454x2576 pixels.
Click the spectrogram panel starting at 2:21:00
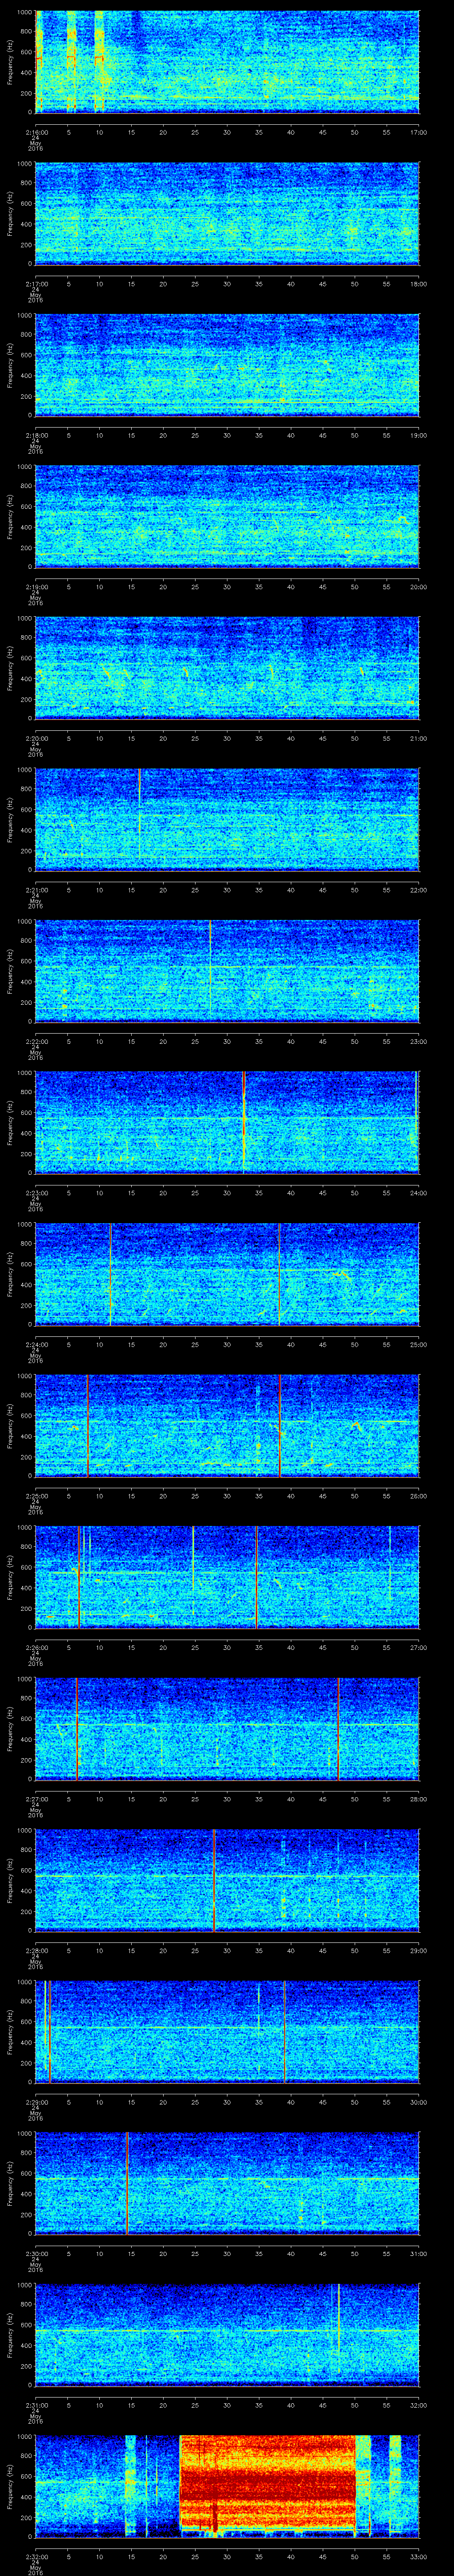click(227, 820)
